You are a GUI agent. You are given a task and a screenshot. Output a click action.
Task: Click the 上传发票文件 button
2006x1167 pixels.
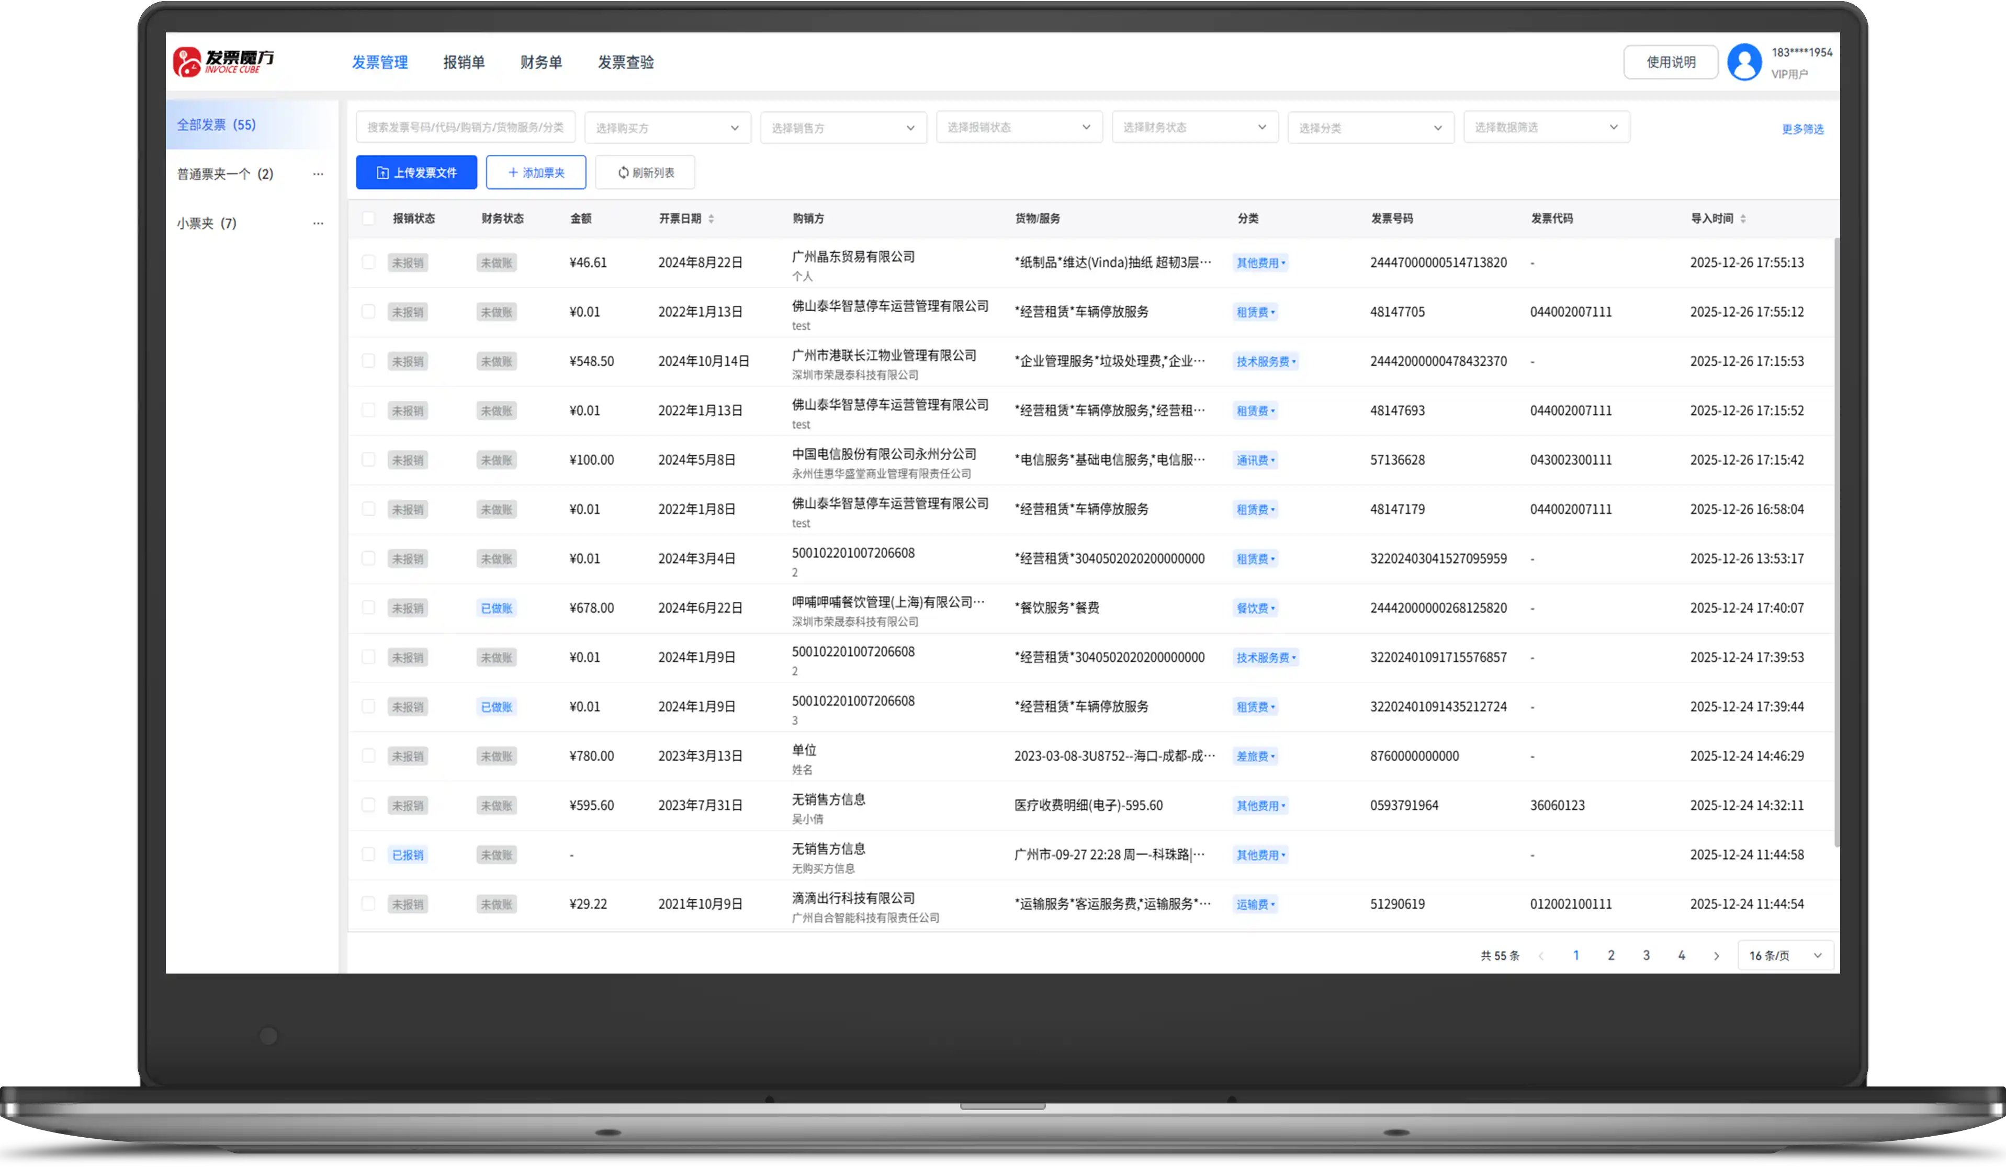416,173
